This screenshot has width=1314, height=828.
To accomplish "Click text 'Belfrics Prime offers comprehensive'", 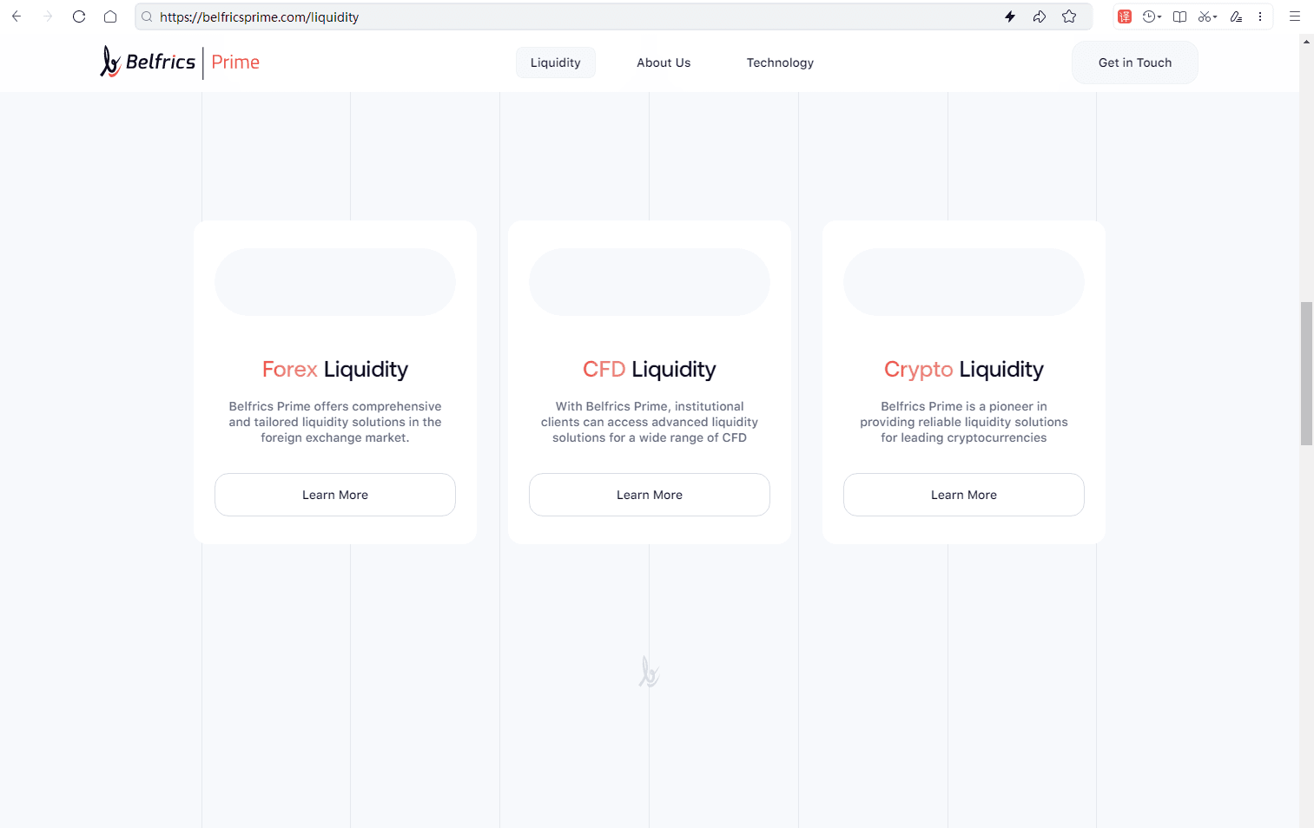I will tap(335, 406).
